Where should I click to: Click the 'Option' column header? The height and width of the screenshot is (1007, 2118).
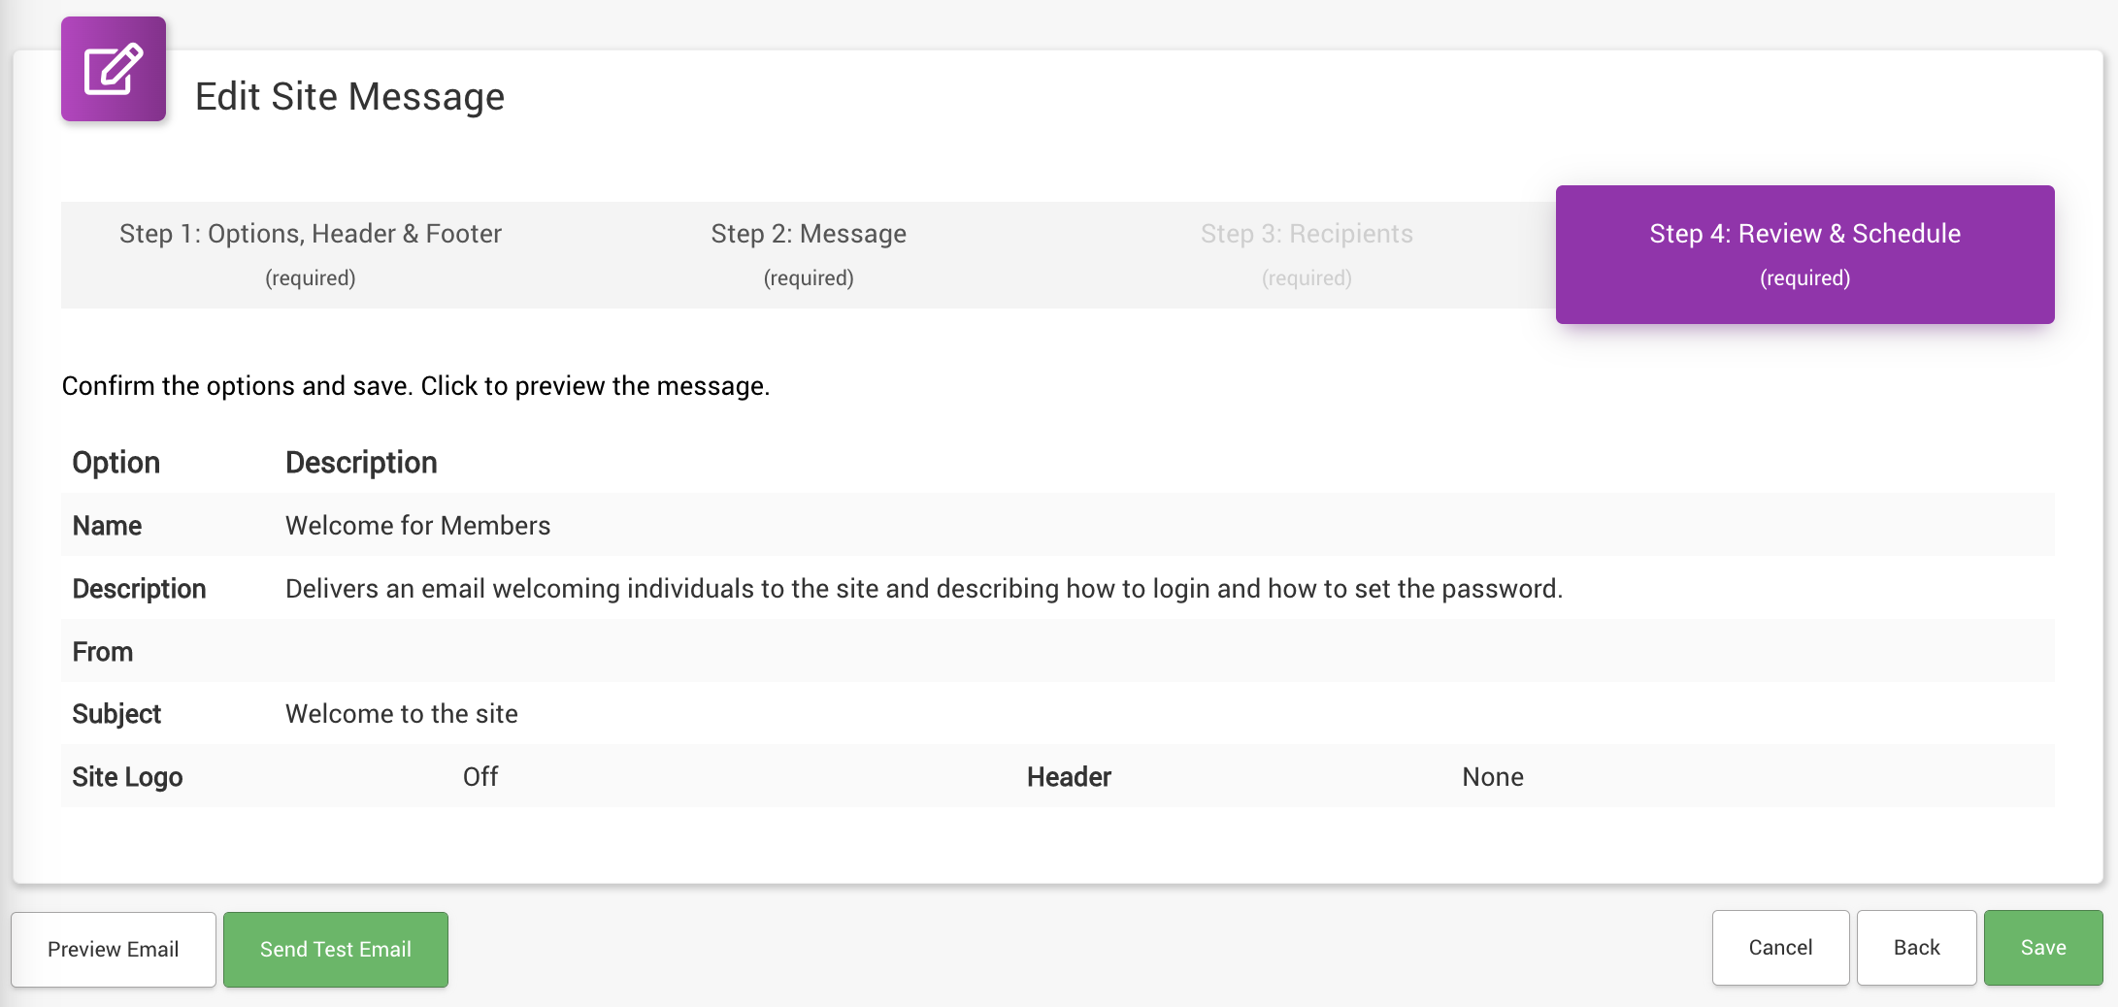[116, 463]
